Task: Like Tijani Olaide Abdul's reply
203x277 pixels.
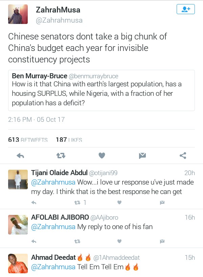Action: click(x=119, y=202)
